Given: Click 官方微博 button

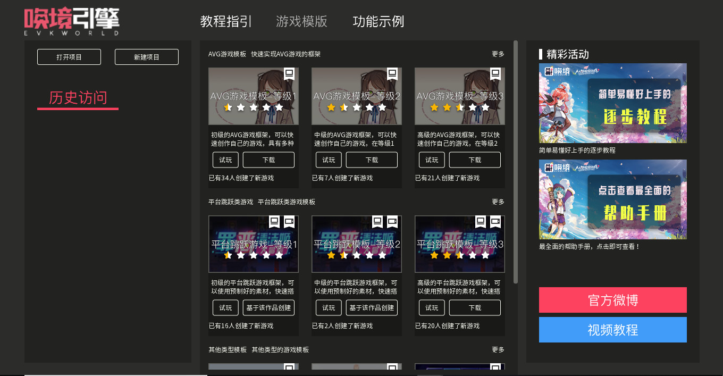Looking at the screenshot, I should click(x=612, y=300).
